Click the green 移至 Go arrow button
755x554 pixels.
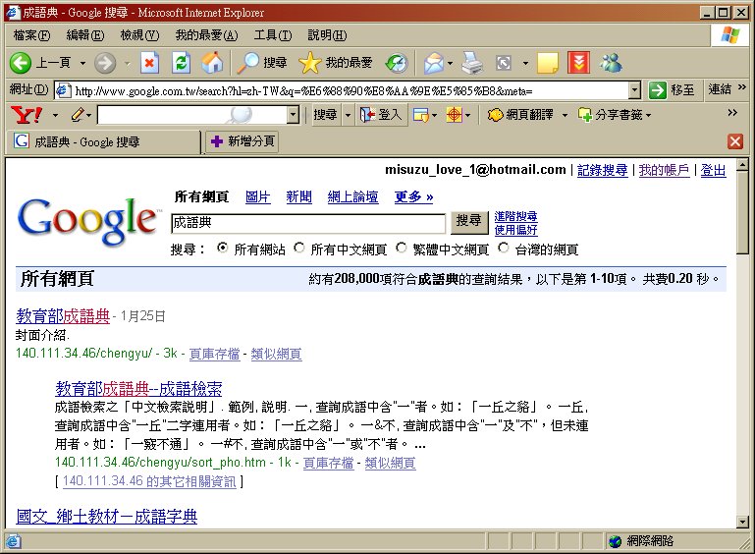pos(673,90)
